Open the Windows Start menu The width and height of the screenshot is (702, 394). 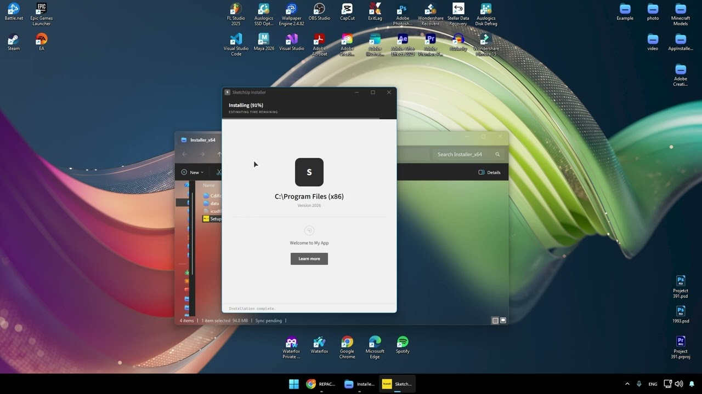(x=294, y=384)
